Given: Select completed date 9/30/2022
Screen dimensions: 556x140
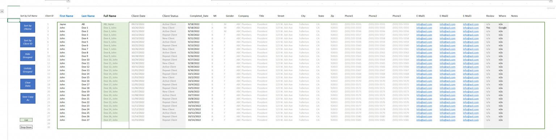Looking at the screenshot, I should click(x=193, y=70).
